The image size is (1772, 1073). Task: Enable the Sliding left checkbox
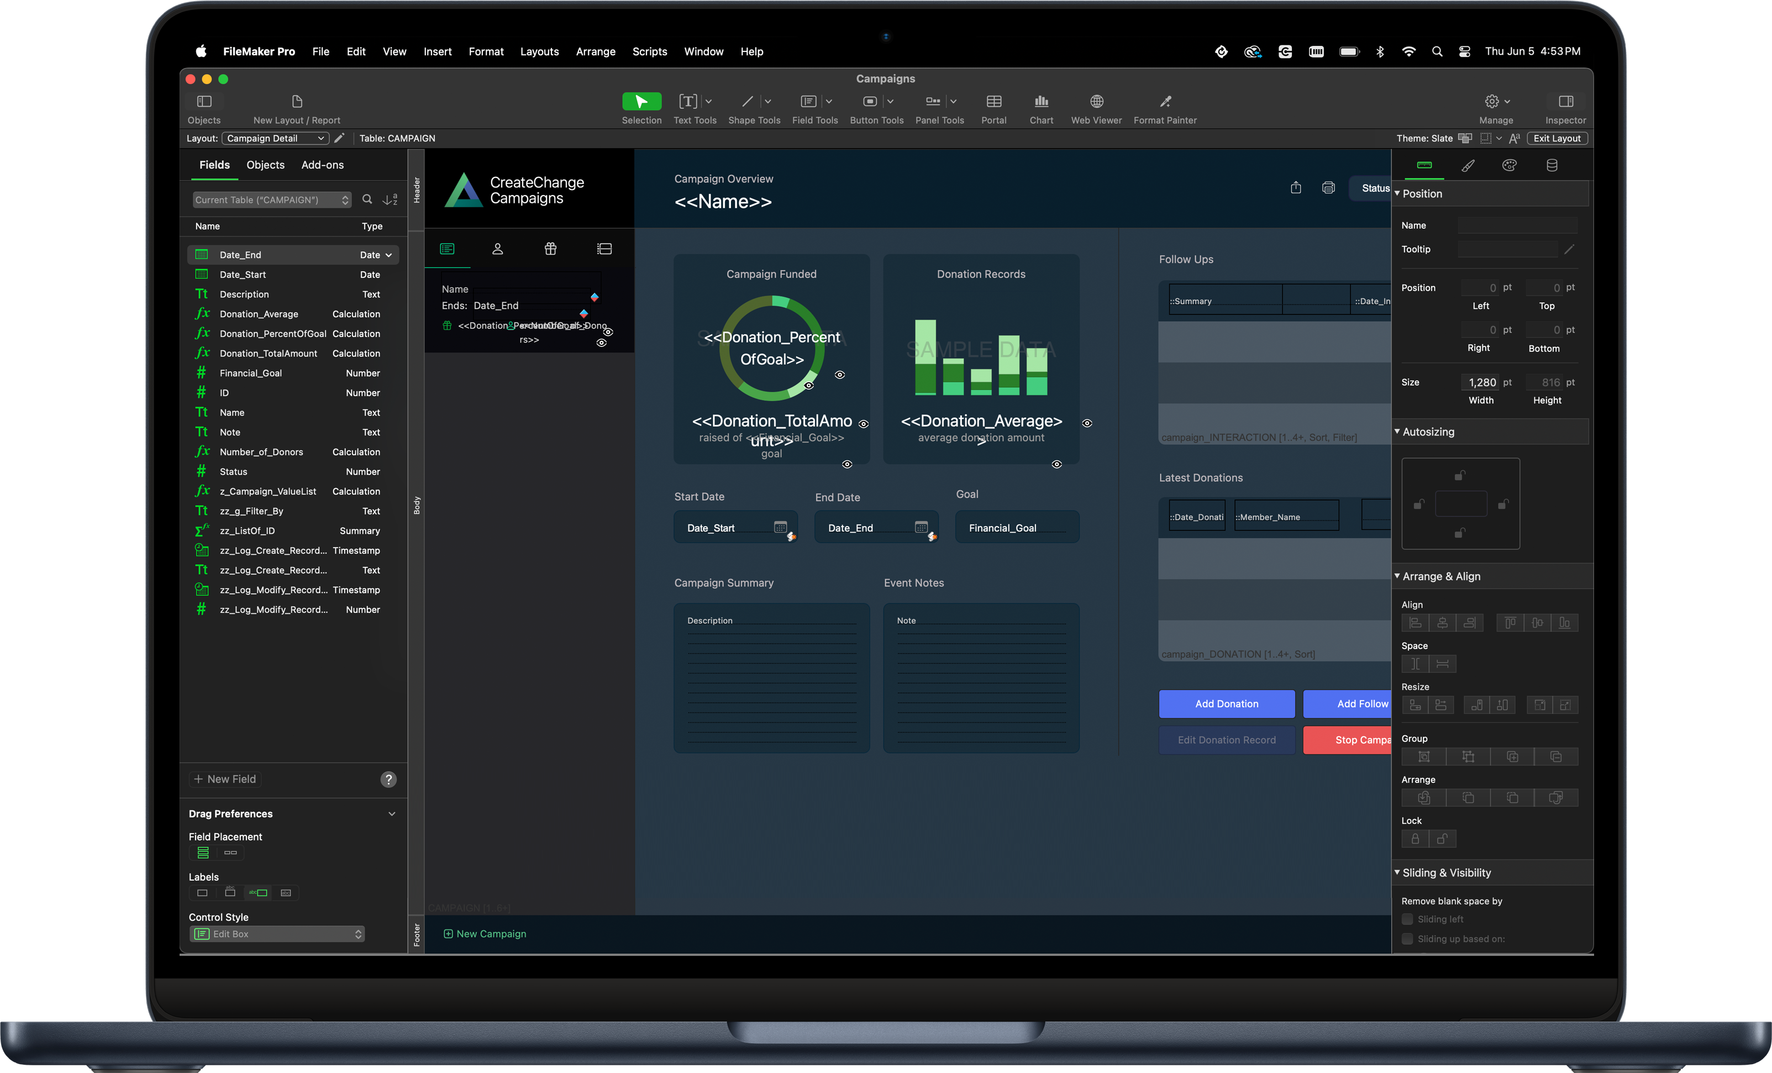(1407, 919)
